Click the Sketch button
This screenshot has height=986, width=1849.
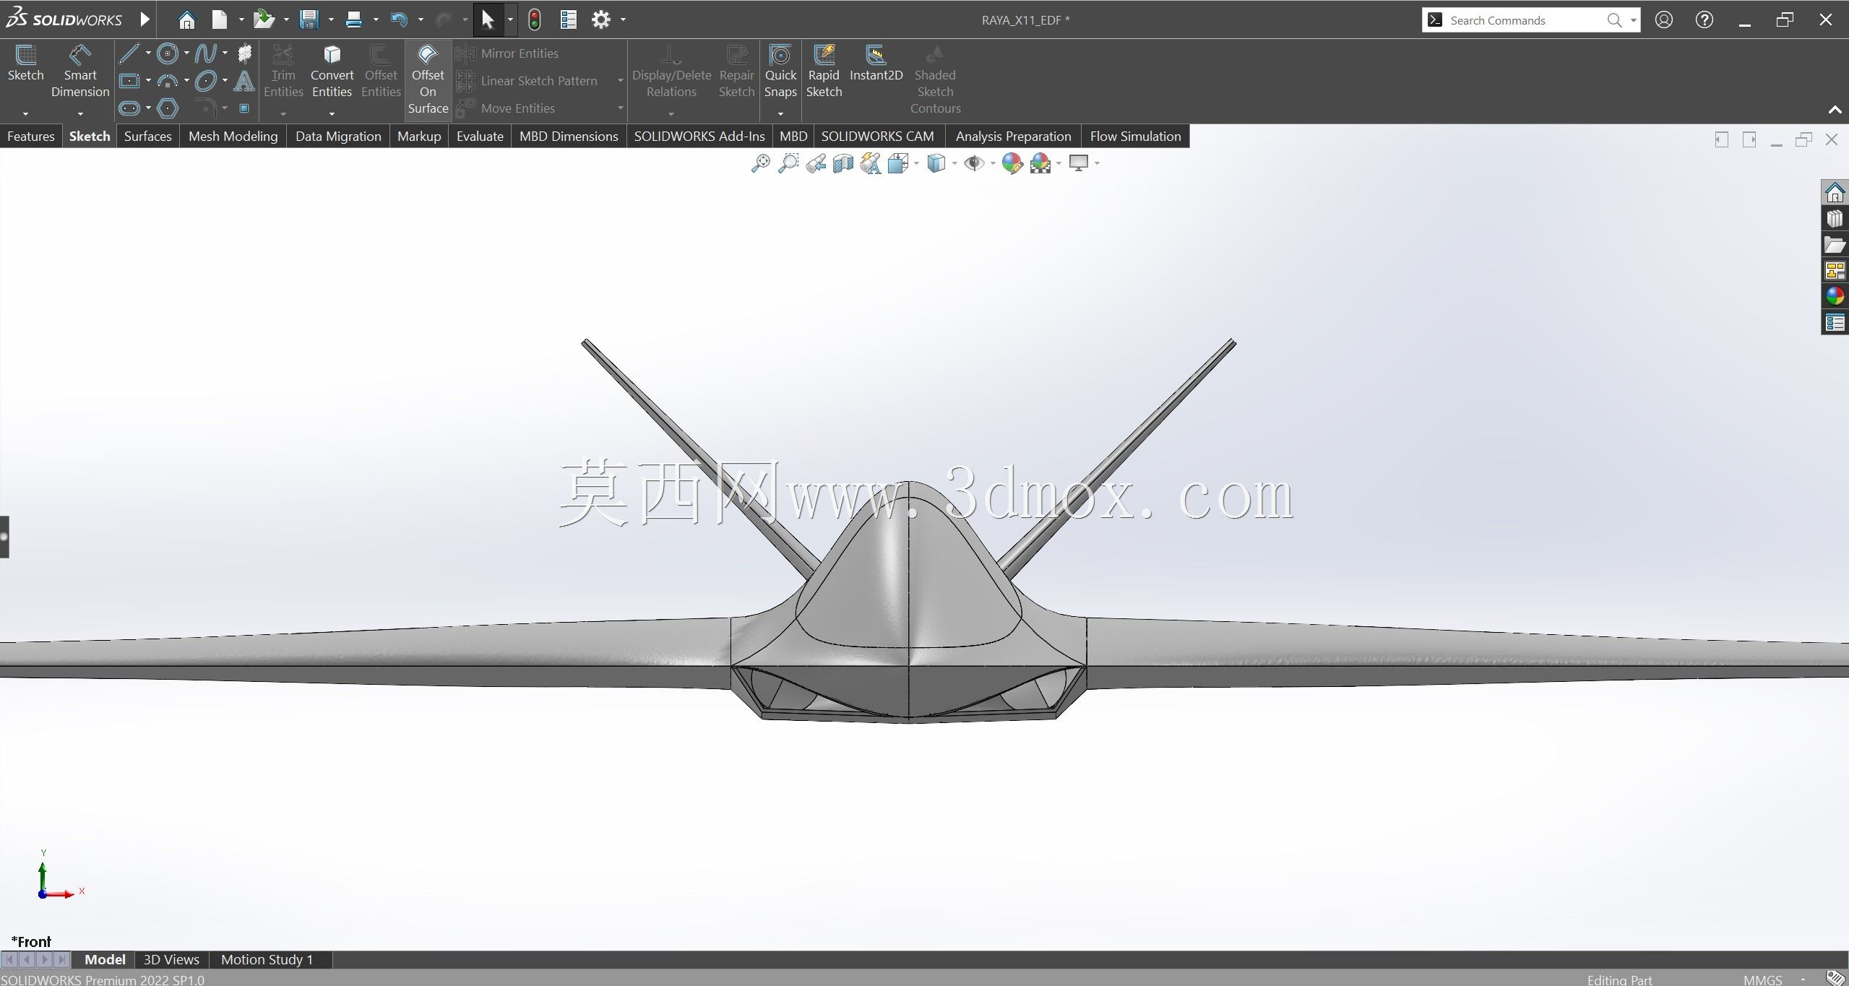pyautogui.click(x=25, y=64)
